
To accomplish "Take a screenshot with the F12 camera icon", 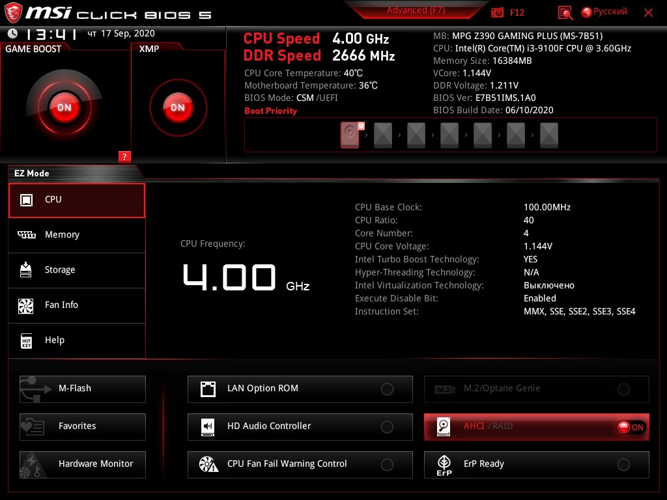I will (x=497, y=12).
